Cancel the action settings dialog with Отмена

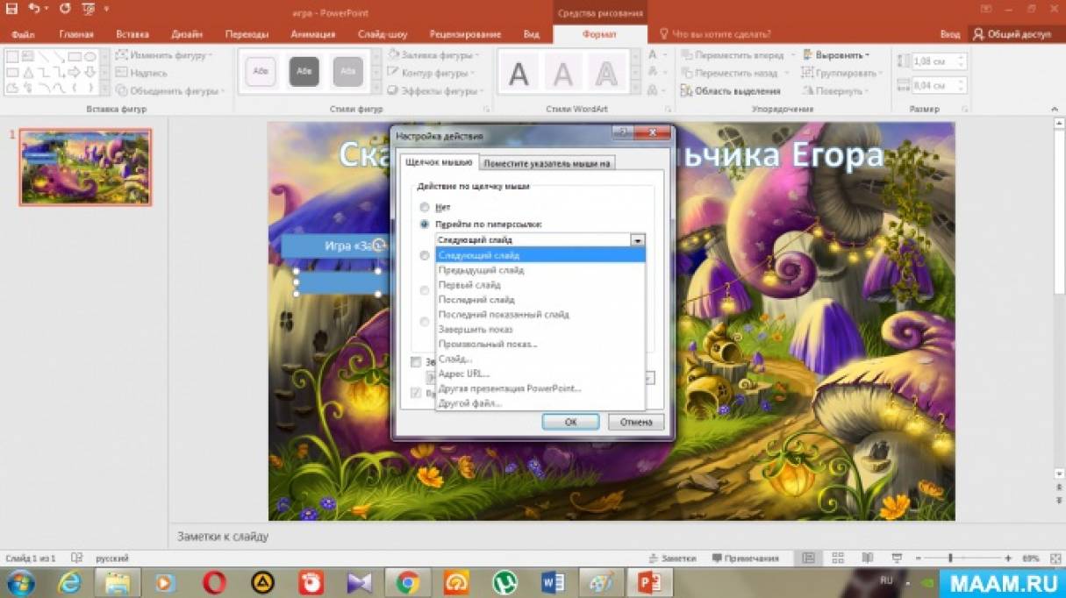(x=636, y=422)
